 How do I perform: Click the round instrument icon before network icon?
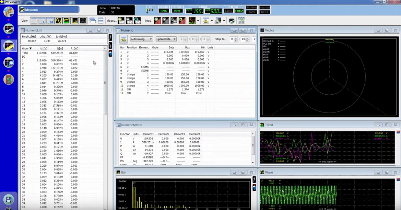click(x=232, y=21)
